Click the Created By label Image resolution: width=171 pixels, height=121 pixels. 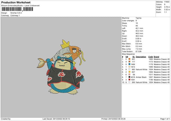pos(6,119)
